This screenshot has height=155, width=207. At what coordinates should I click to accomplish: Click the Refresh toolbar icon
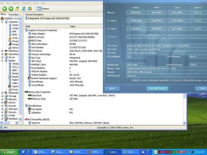click(24, 9)
